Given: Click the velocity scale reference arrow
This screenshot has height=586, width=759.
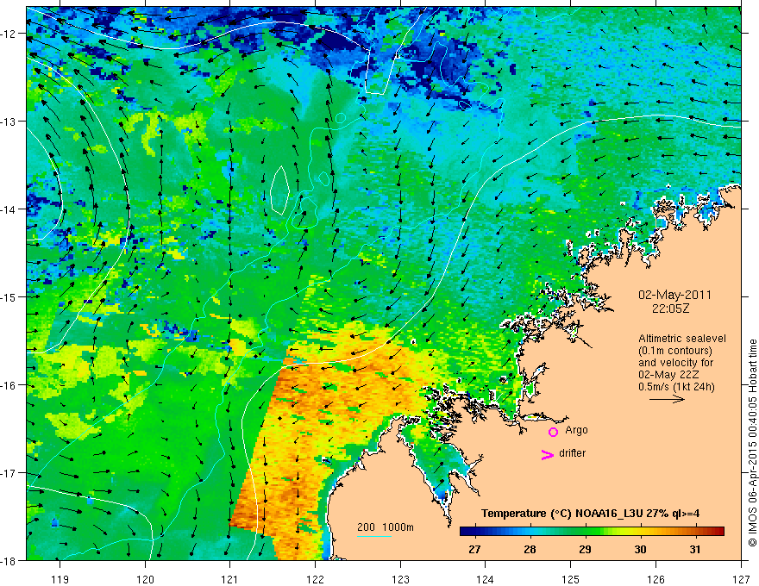Looking at the screenshot, I should 667,399.
